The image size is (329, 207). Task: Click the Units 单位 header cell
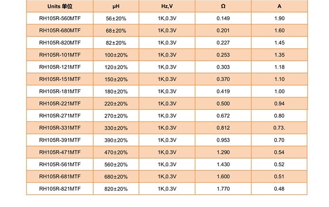tap(60, 6)
